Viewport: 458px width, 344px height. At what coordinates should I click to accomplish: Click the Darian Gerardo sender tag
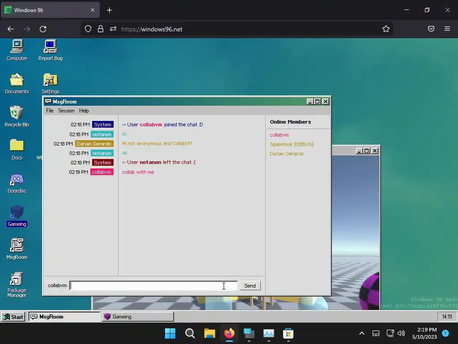coord(94,144)
